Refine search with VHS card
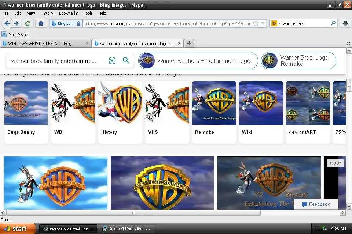 point(167,112)
